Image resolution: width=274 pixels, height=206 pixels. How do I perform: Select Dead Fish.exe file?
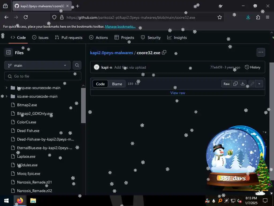pos(28,131)
